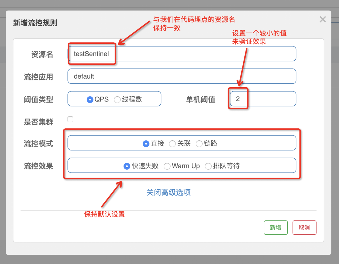Viewport: 339px width, 264px height.
Task: Select the 链路 flow control mode
Action: click(199, 143)
